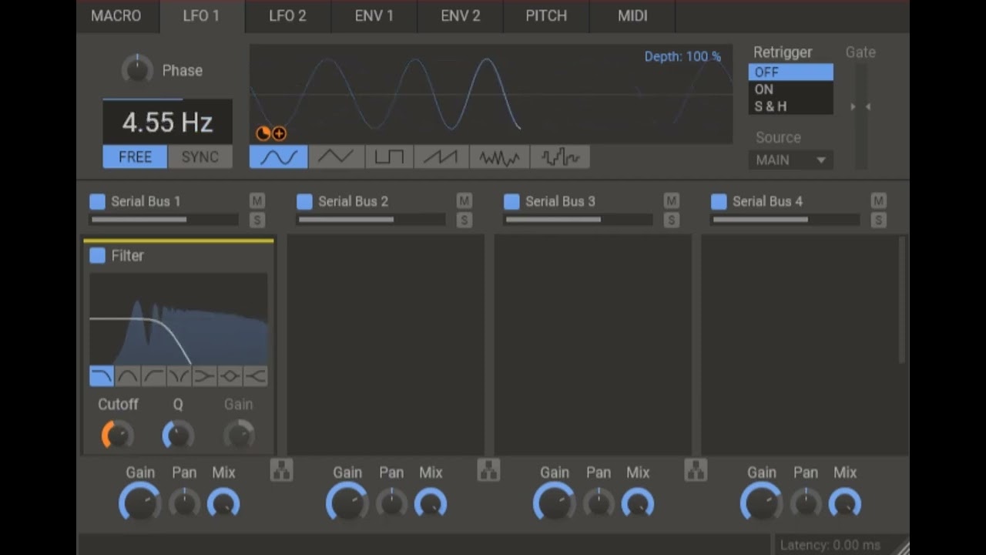Open the ENV 1 tab
Image resolution: width=986 pixels, height=555 pixels.
coord(374,16)
